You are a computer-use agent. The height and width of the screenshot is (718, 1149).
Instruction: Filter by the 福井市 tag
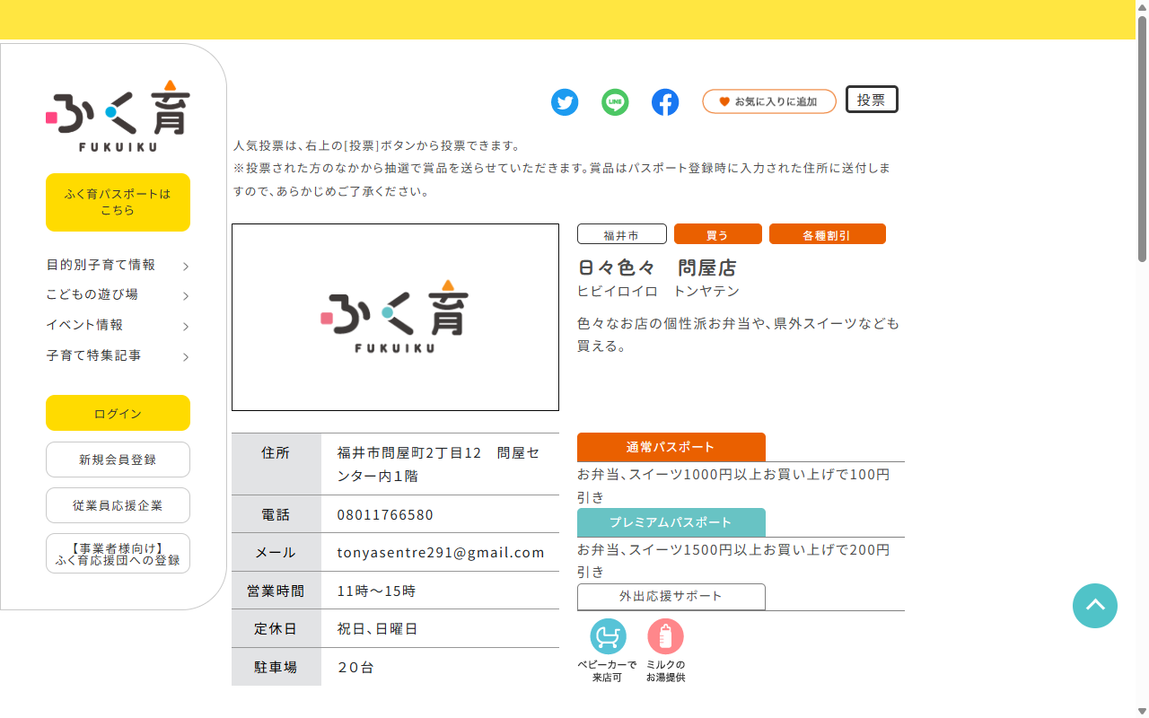coord(621,234)
